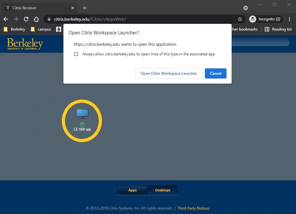Image resolution: width=296 pixels, height=214 pixels.
Task: Click the browser back arrow
Action: pyautogui.click(x=6, y=19)
